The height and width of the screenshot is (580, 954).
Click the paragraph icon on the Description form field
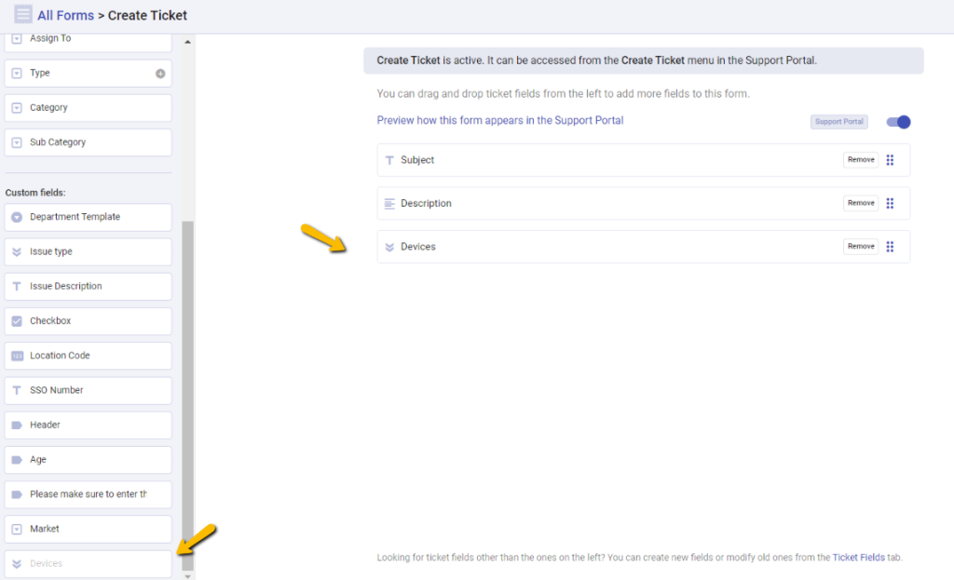390,203
